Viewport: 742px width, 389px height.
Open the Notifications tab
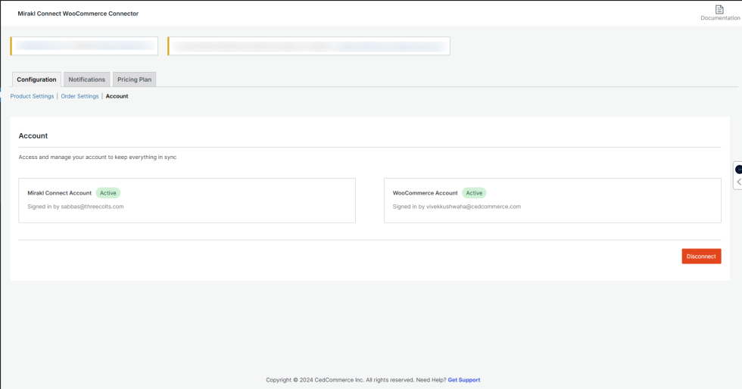click(x=86, y=79)
